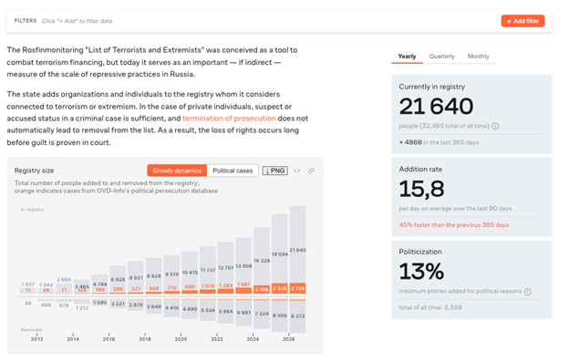This screenshot has width=569, height=362.
Task: Select the Political cases chart view
Action: pyautogui.click(x=233, y=171)
